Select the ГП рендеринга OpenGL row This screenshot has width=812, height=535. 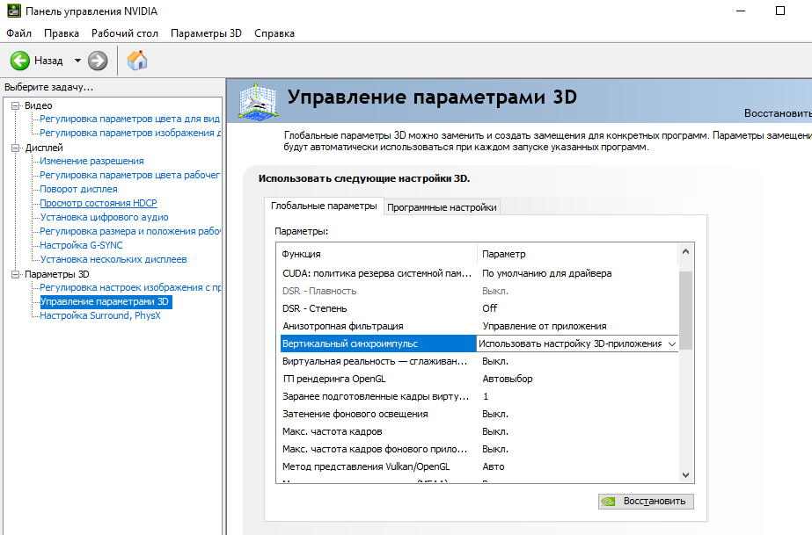coord(479,379)
